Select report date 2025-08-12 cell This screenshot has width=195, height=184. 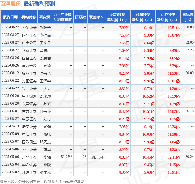10,73
